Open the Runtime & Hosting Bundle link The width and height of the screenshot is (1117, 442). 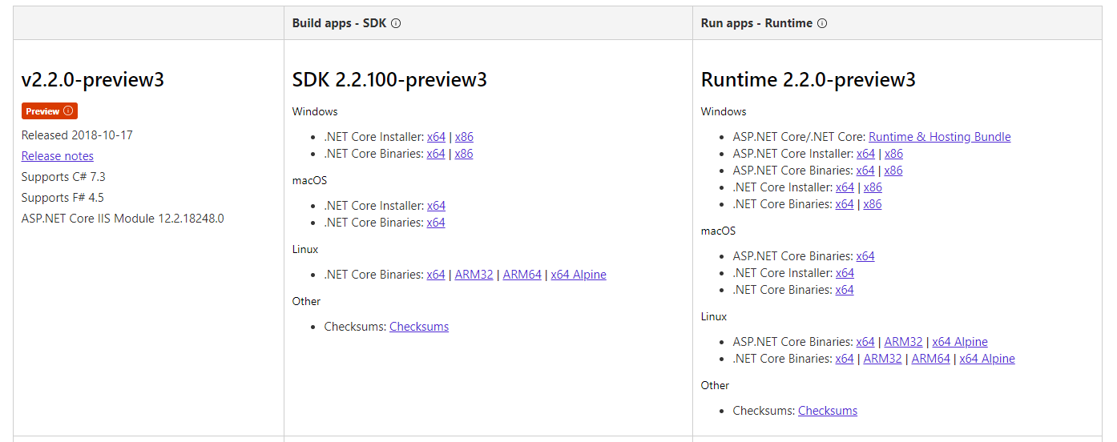click(x=940, y=137)
